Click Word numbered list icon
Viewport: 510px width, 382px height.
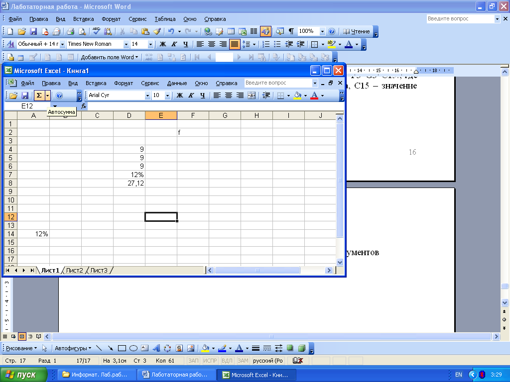pos(266,44)
